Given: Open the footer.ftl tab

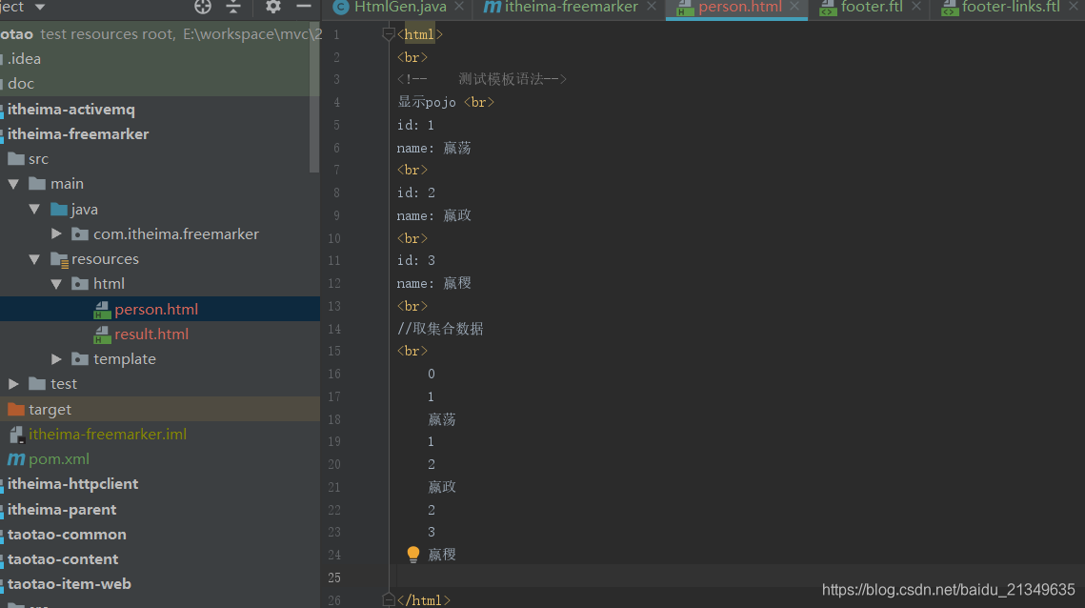Looking at the screenshot, I should click(872, 7).
